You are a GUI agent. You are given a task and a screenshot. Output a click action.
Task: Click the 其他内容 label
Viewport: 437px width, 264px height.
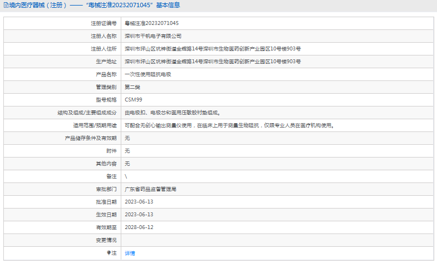point(106,164)
